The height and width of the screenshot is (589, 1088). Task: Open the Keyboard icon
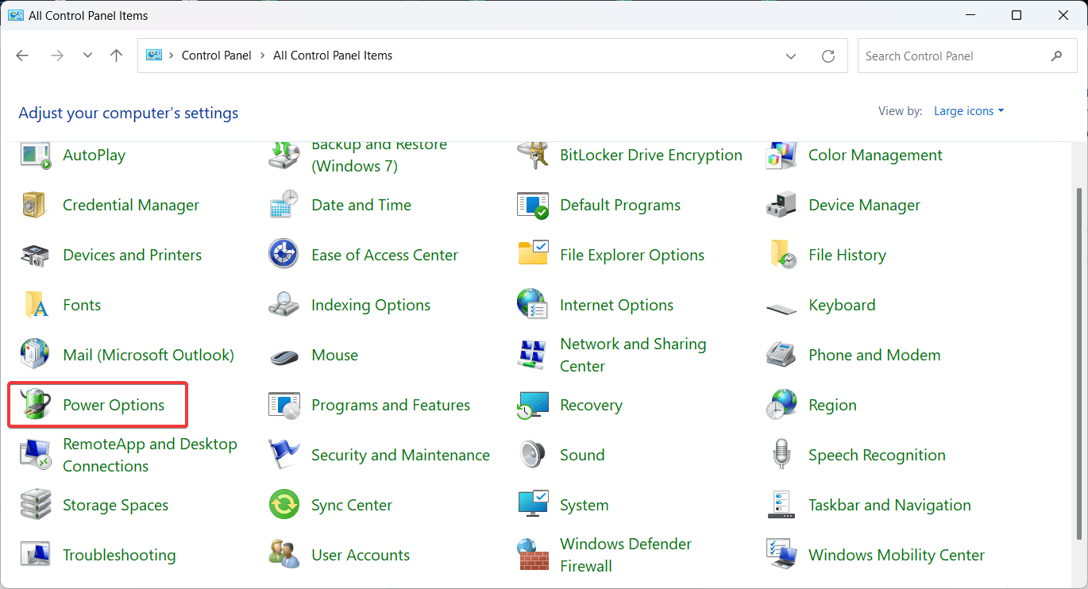pyautogui.click(x=781, y=307)
